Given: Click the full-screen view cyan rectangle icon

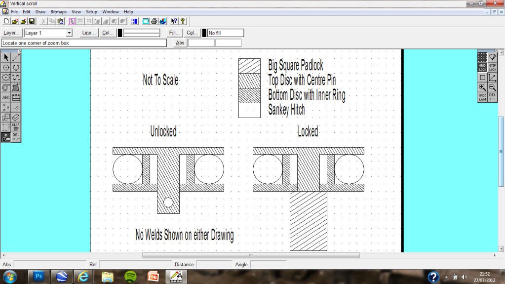Looking at the screenshot, I should 146,21.
